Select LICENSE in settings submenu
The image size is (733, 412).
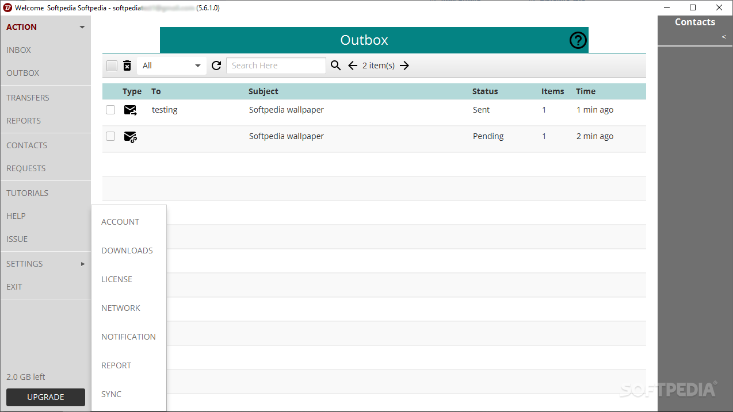pos(117,279)
